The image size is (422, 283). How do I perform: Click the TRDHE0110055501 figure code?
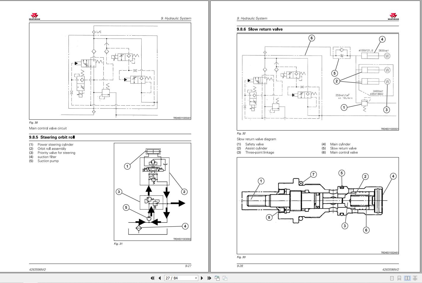[x=390, y=129]
